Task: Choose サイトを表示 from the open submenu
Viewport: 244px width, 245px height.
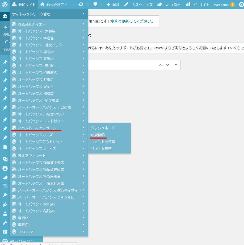Action: click(101, 149)
